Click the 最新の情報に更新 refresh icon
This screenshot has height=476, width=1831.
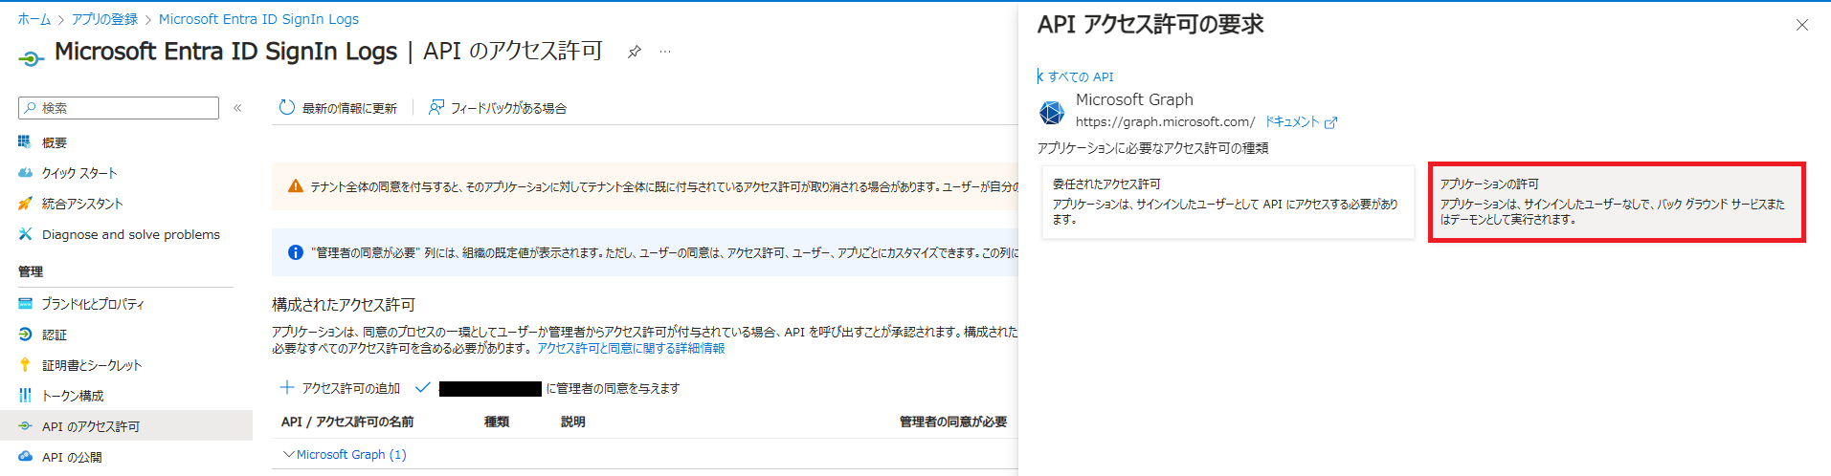pos(286,108)
